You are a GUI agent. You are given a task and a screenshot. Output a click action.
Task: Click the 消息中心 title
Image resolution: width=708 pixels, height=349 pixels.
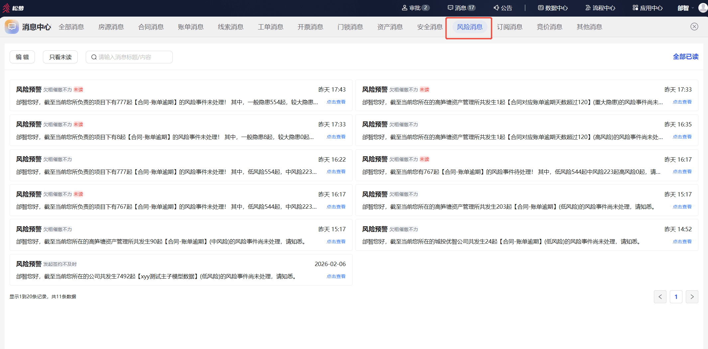point(37,27)
